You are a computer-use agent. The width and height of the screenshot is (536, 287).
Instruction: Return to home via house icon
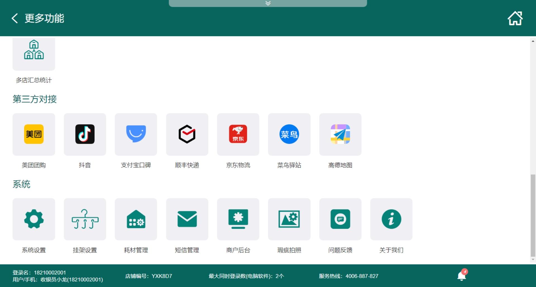coord(515,18)
